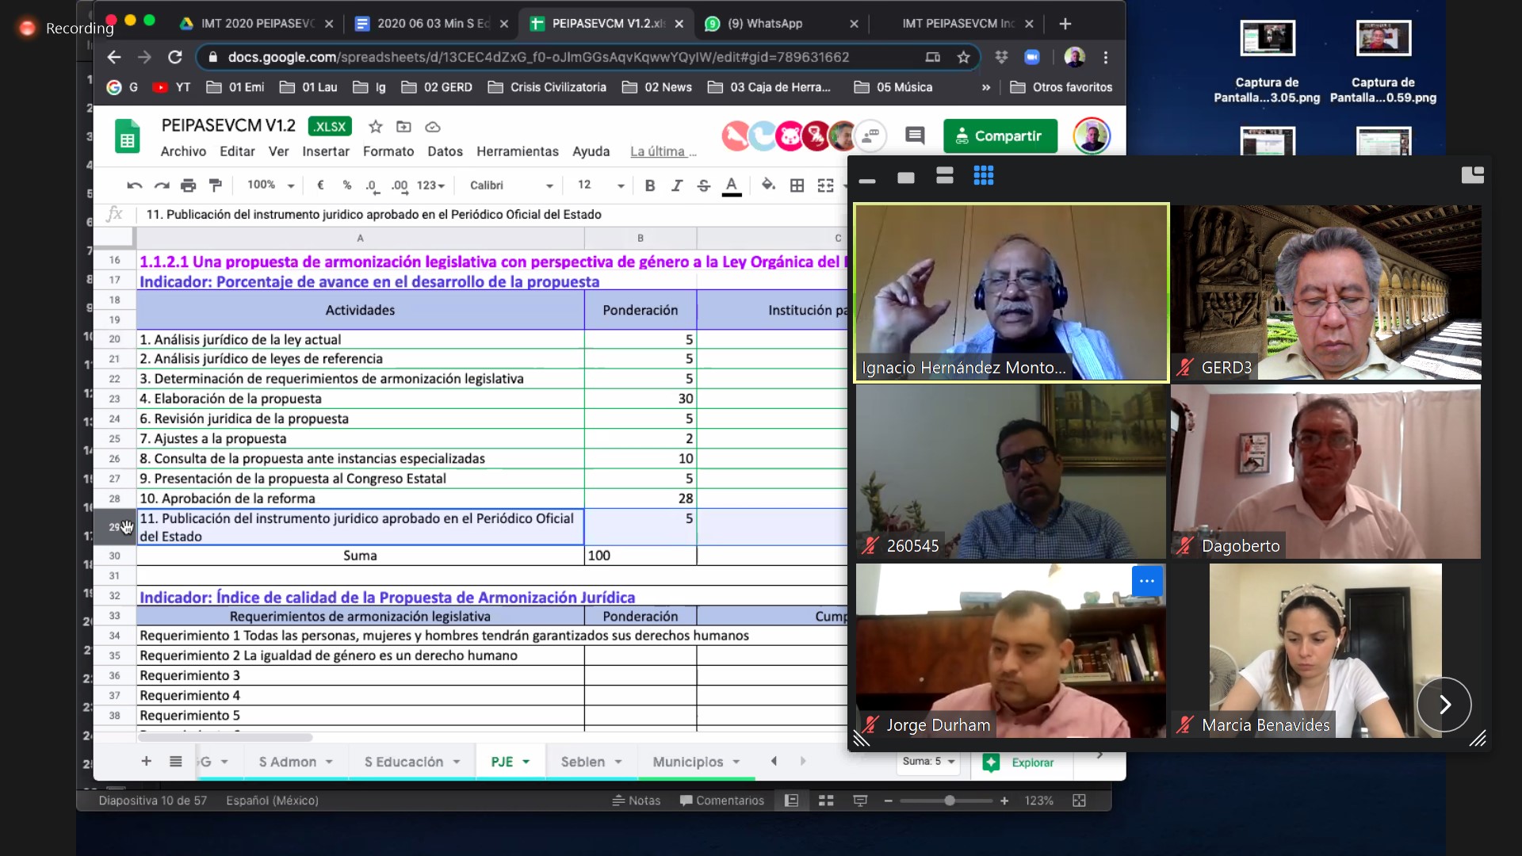Open the Herramientas menu

518,151
